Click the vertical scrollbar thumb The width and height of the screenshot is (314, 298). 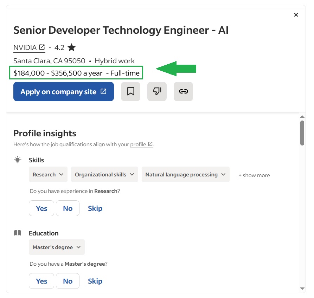(x=302, y=133)
